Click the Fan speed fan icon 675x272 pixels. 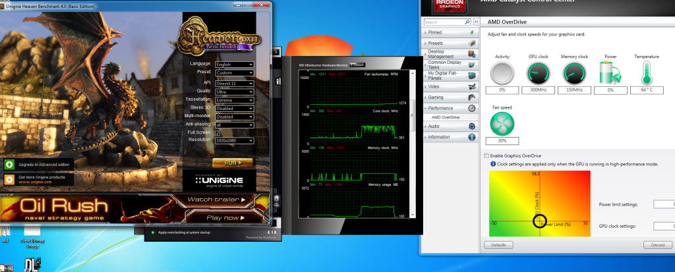click(x=502, y=124)
